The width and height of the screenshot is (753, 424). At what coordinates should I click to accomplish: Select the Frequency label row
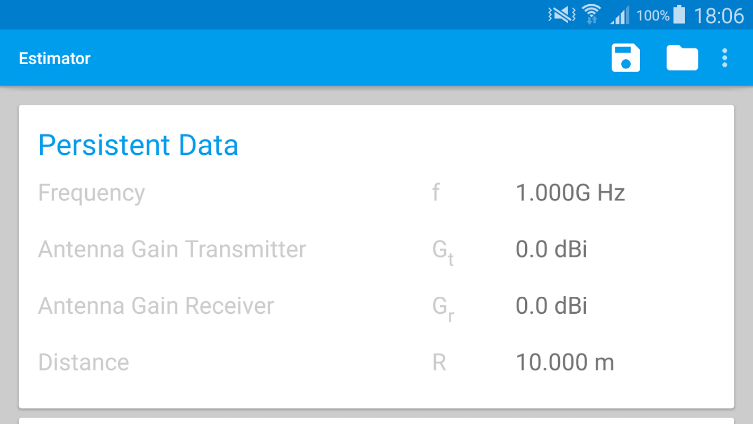coord(91,193)
